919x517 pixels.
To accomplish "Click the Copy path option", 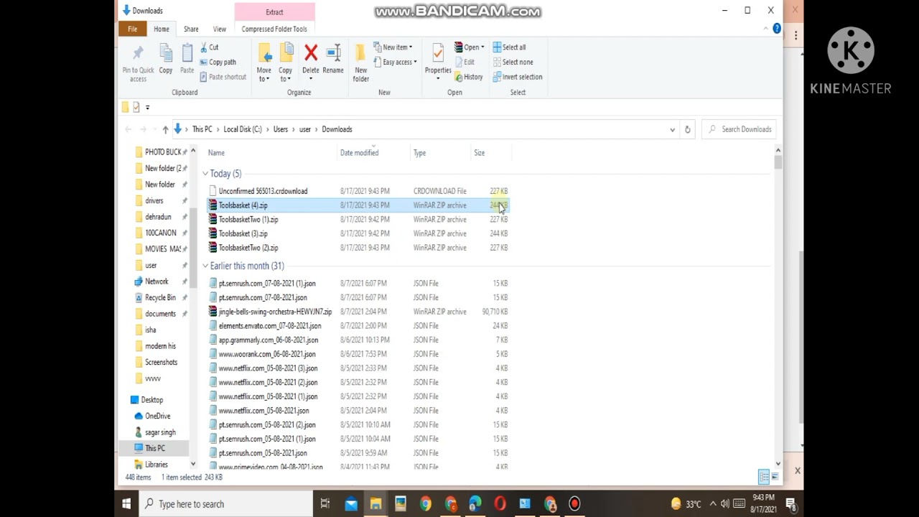I will click(x=218, y=62).
